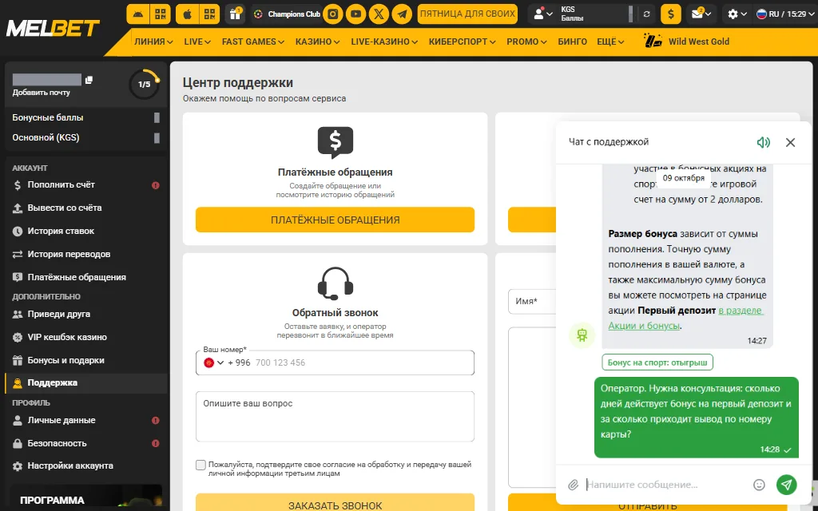Open Приведи друга in sidebar
The height and width of the screenshot is (511, 818).
[x=86, y=315]
